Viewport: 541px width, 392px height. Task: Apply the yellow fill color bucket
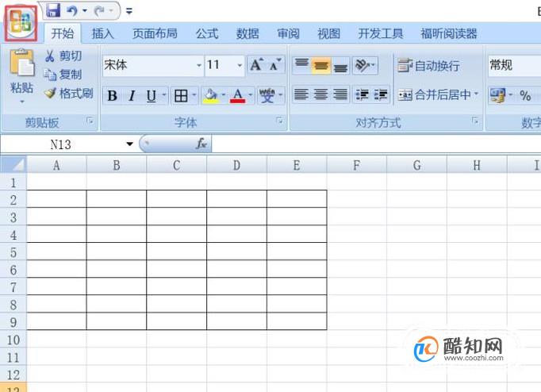211,95
